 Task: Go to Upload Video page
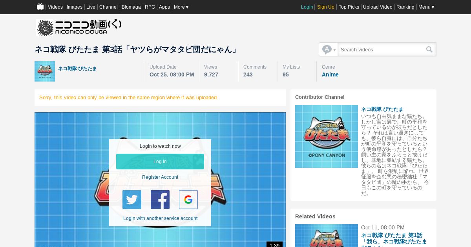pyautogui.click(x=378, y=7)
